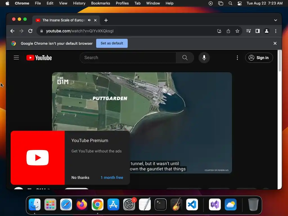Image resolution: width=288 pixels, height=216 pixels.
Task: Click the video player showing Puttgarden
Action: point(142,123)
